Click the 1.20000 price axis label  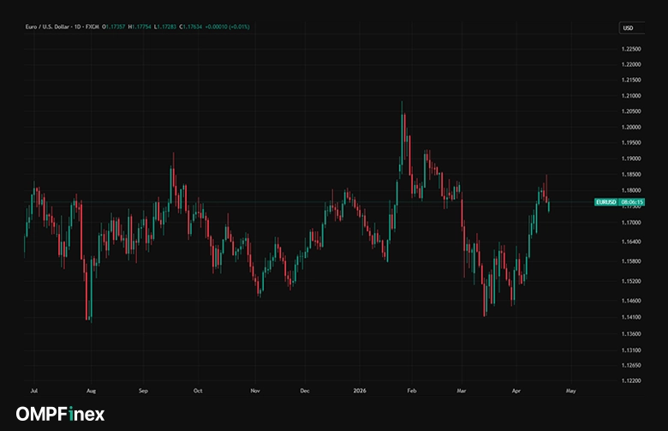(632, 127)
